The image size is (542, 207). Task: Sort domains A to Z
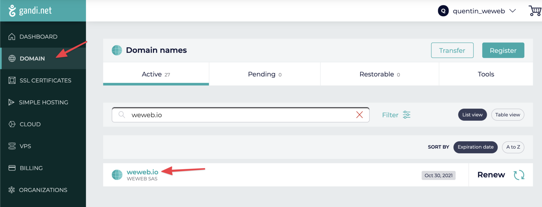(x=513, y=147)
